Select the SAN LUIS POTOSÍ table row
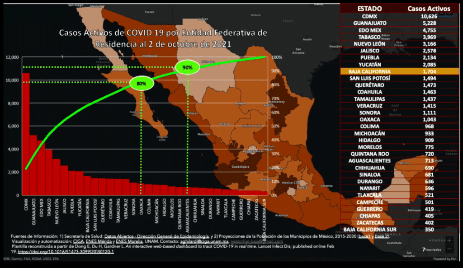 (400, 78)
